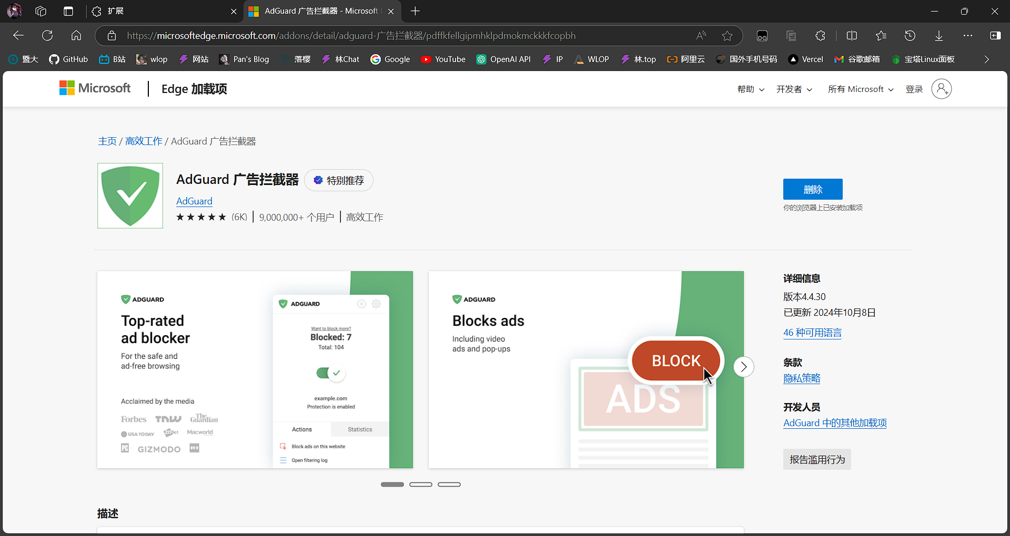Go to 主页 breadcrumb link
This screenshot has height=536, width=1010.
107,141
